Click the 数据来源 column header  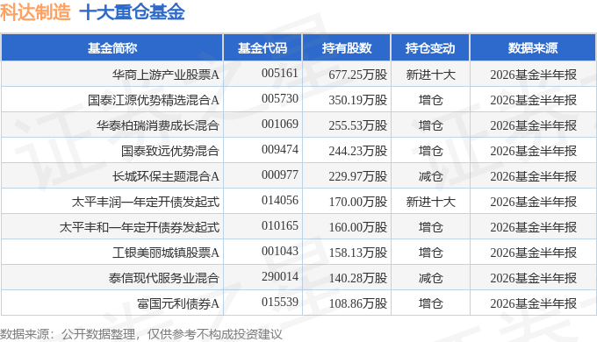pyautogui.click(x=533, y=48)
